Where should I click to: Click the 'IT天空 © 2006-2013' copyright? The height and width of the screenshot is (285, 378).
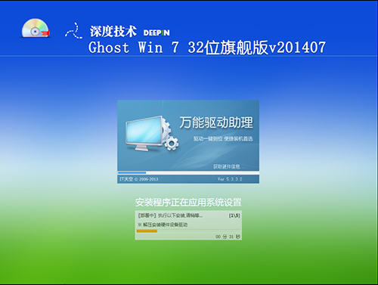[139, 179]
